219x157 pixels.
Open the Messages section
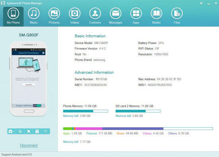[115, 16]
